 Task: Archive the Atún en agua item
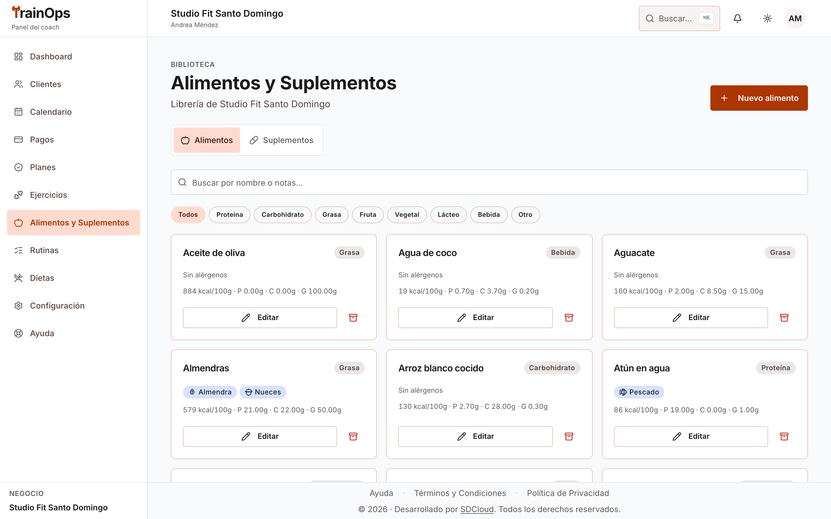[x=784, y=436]
